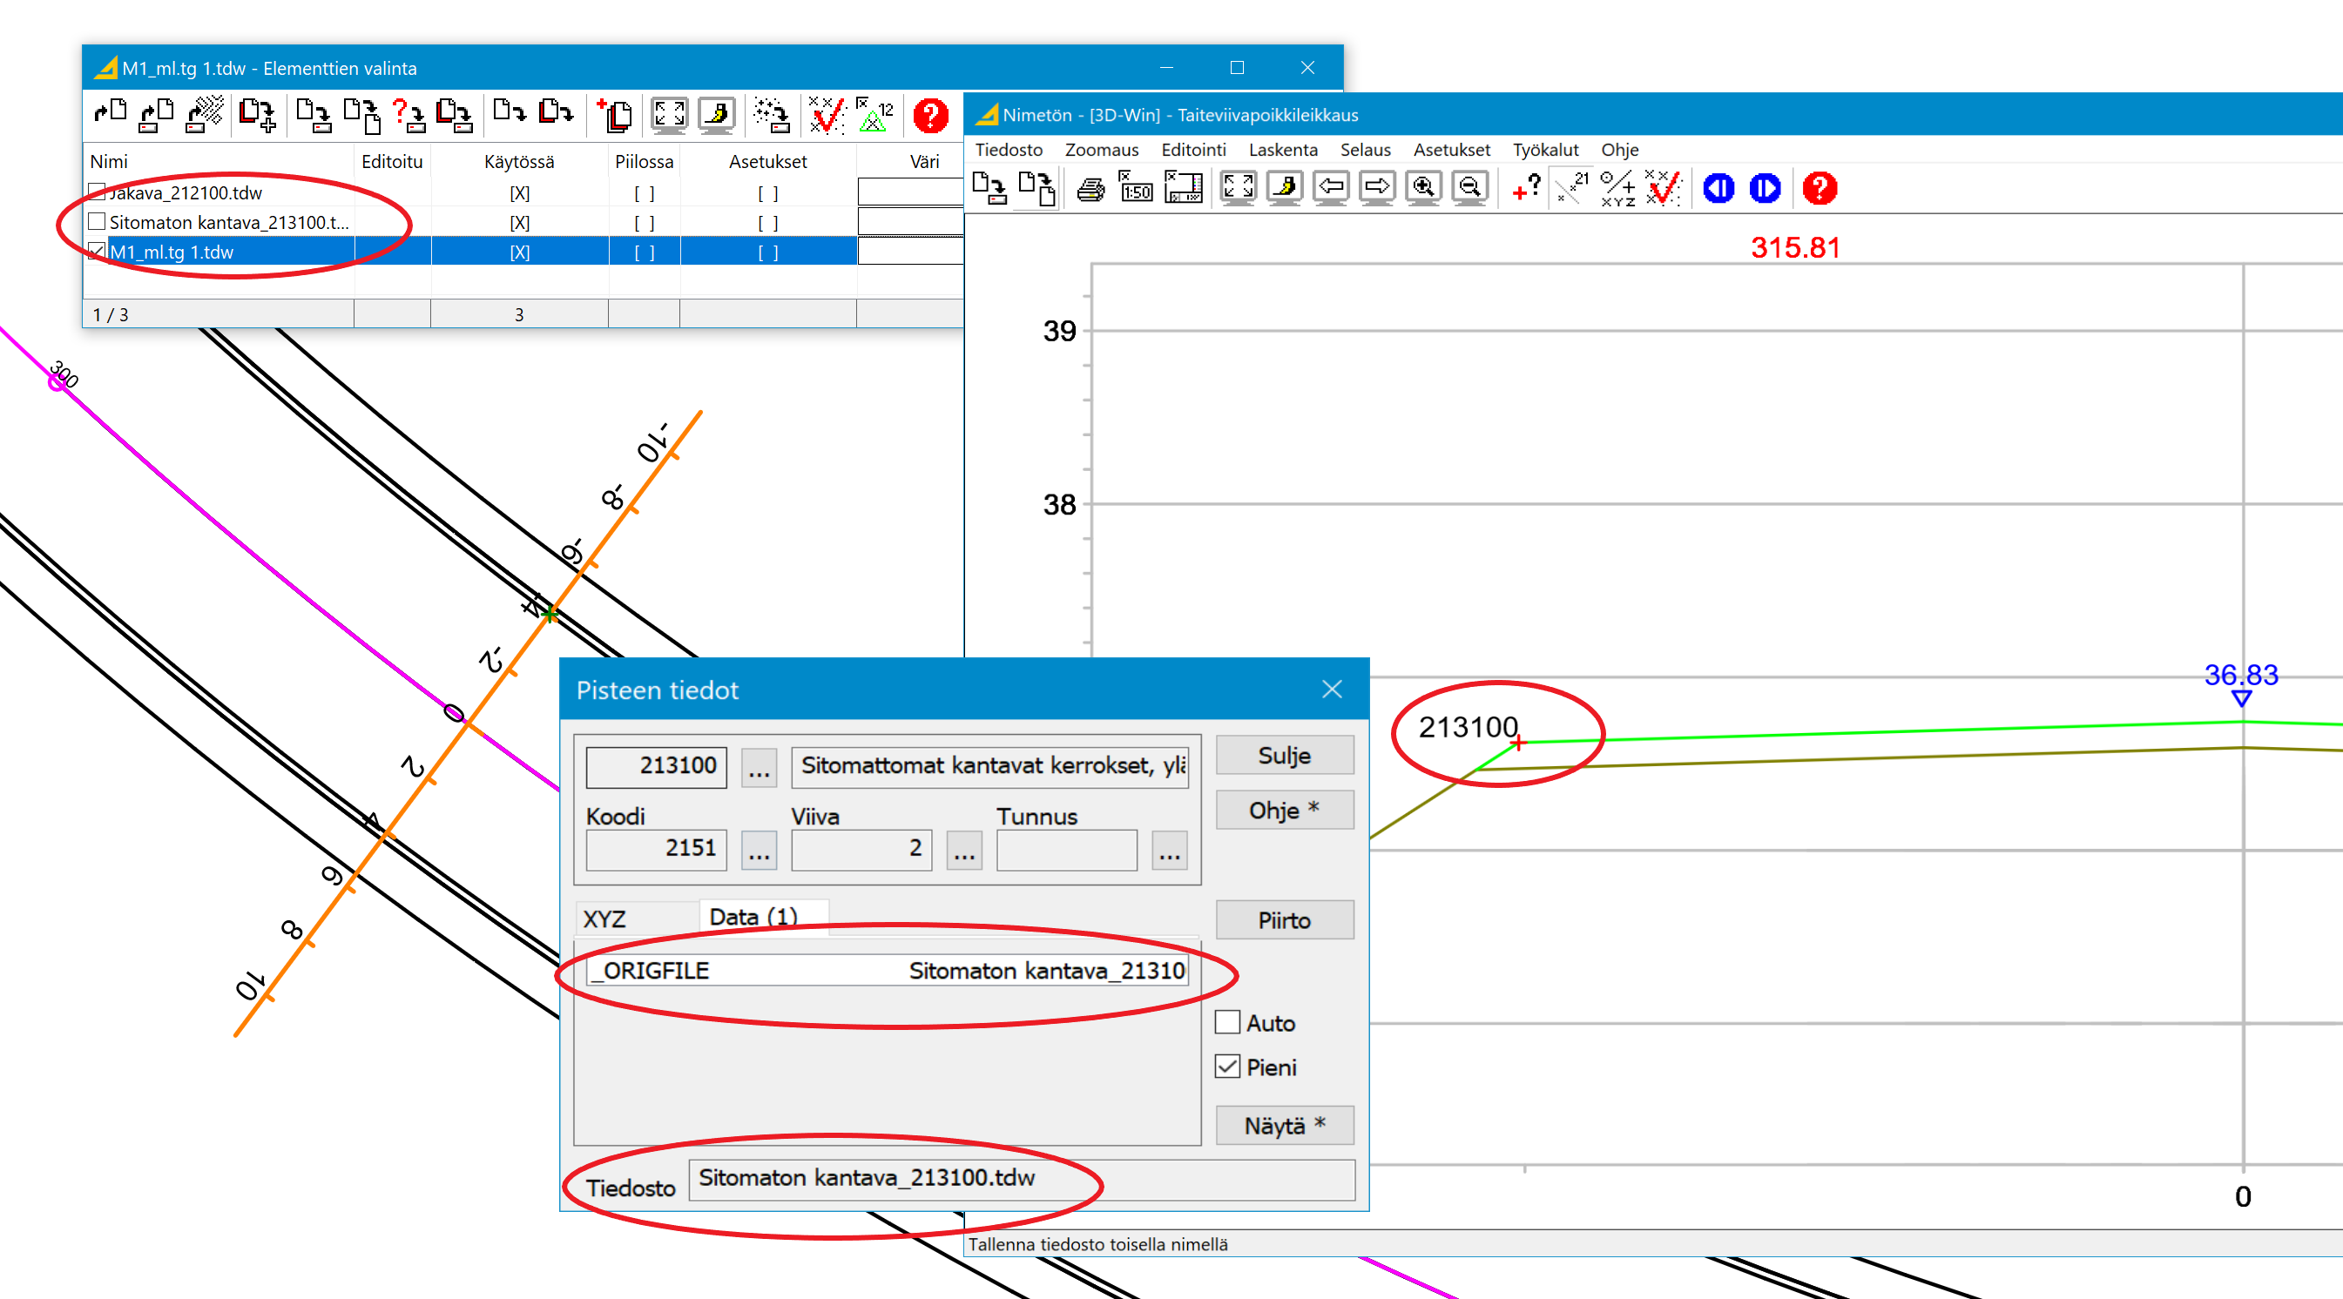2343x1299 pixels.
Task: Open the browse button next to Viiva field
Action: (x=963, y=850)
